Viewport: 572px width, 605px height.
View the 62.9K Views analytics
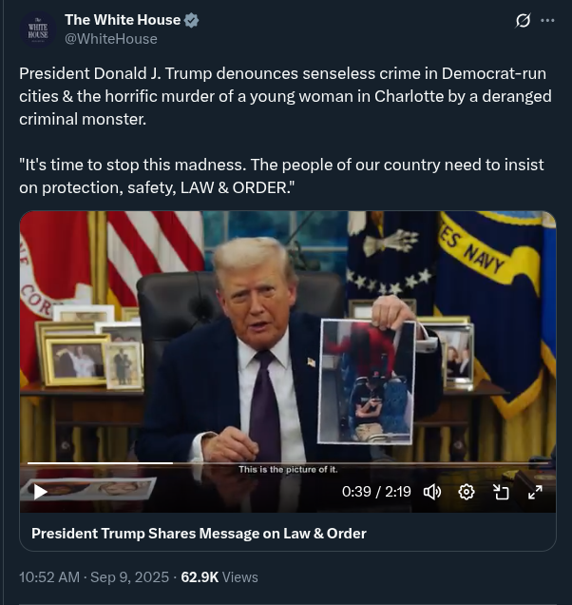(219, 577)
